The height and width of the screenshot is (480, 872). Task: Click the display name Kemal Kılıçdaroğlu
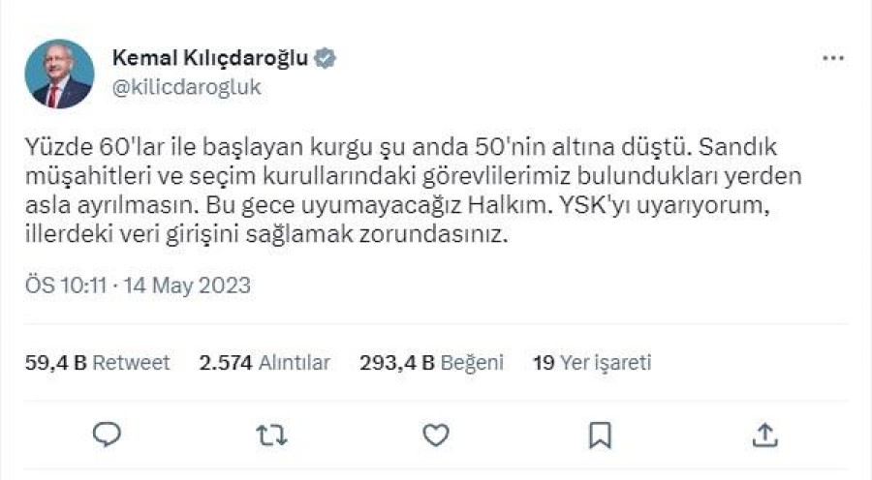click(x=210, y=58)
